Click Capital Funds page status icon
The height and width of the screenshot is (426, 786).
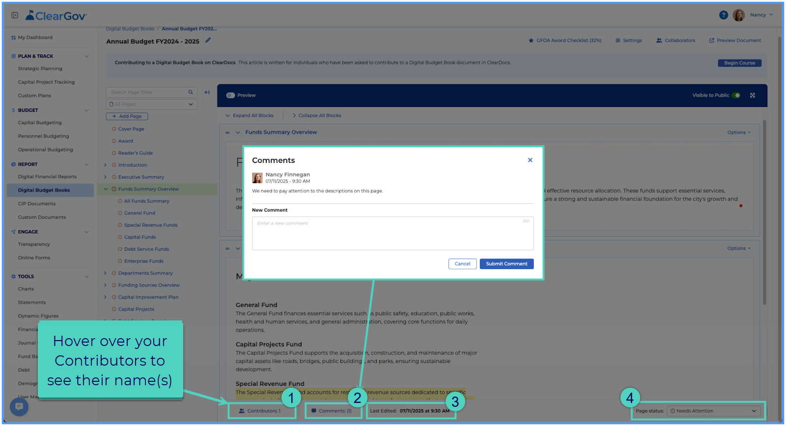click(120, 237)
